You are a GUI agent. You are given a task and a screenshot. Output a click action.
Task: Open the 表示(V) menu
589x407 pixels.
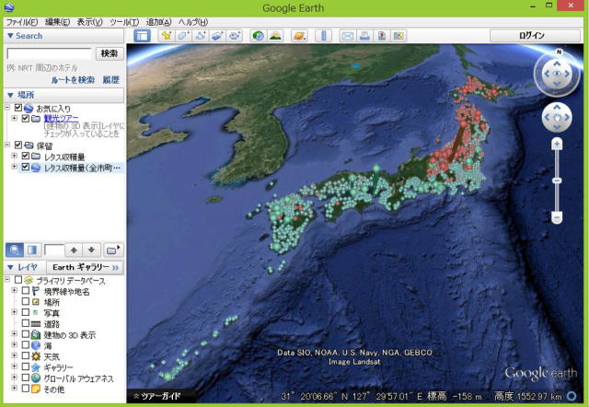pos(90,21)
